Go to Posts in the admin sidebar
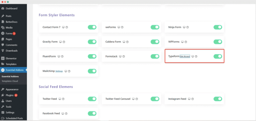Image resolution: width=256 pixels, height=121 pixels. [x=13, y=16]
